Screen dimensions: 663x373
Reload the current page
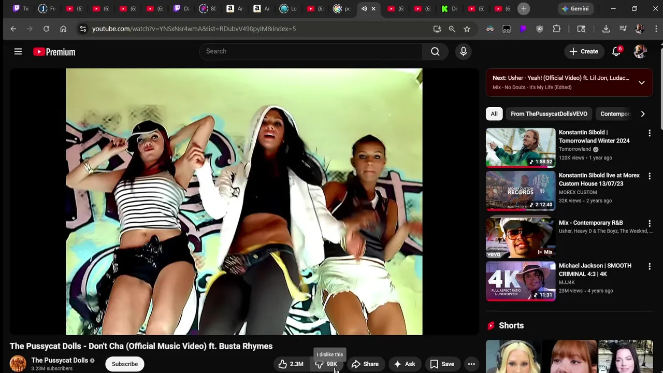pos(46,29)
